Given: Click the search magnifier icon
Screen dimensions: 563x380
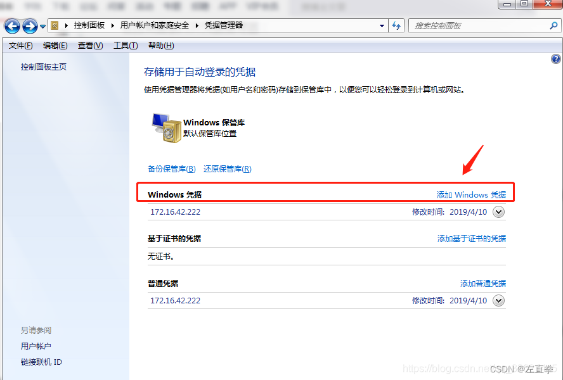Looking at the screenshot, I should click(x=553, y=25).
